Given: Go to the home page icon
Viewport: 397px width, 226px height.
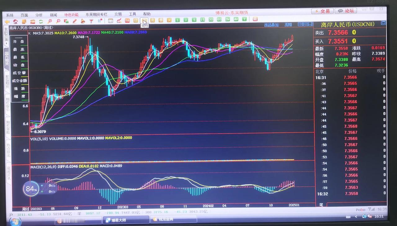Looking at the screenshot, I should (x=15, y=21).
